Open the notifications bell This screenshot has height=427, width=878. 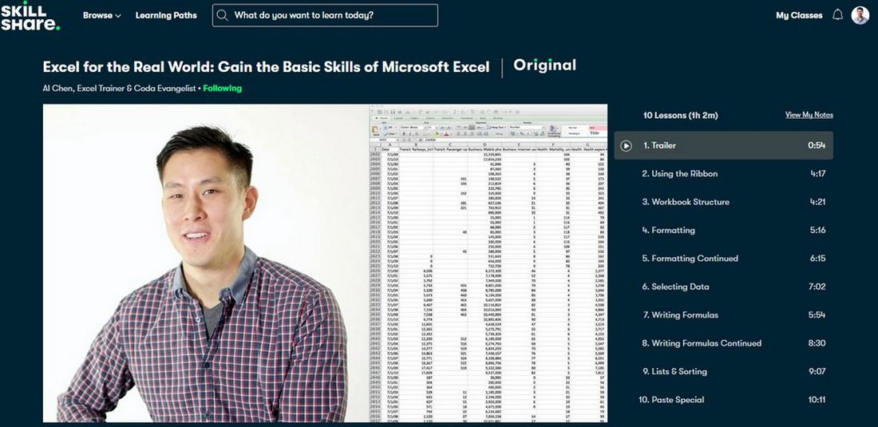pyautogui.click(x=837, y=15)
